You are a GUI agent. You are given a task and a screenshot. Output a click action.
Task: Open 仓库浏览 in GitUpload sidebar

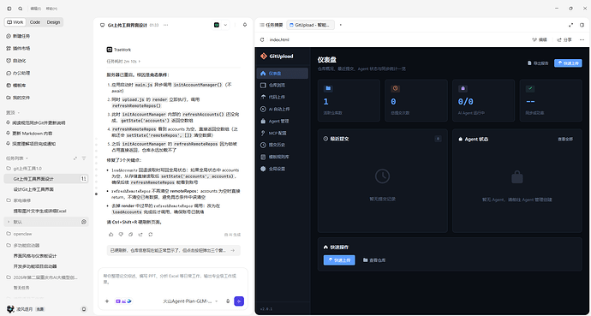(283, 85)
